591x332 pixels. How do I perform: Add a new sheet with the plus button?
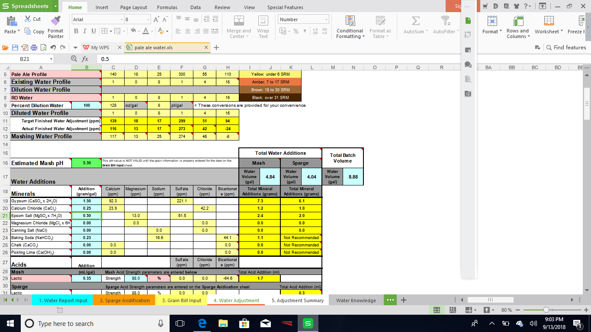pyautogui.click(x=403, y=300)
